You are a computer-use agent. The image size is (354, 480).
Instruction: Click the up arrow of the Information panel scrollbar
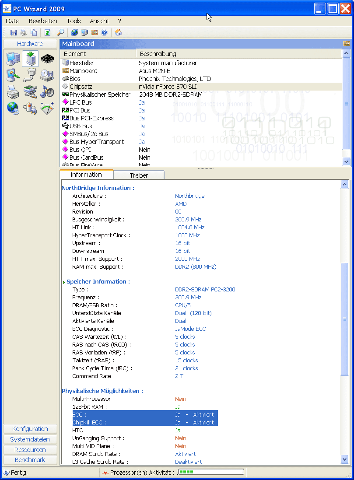coord(344,185)
